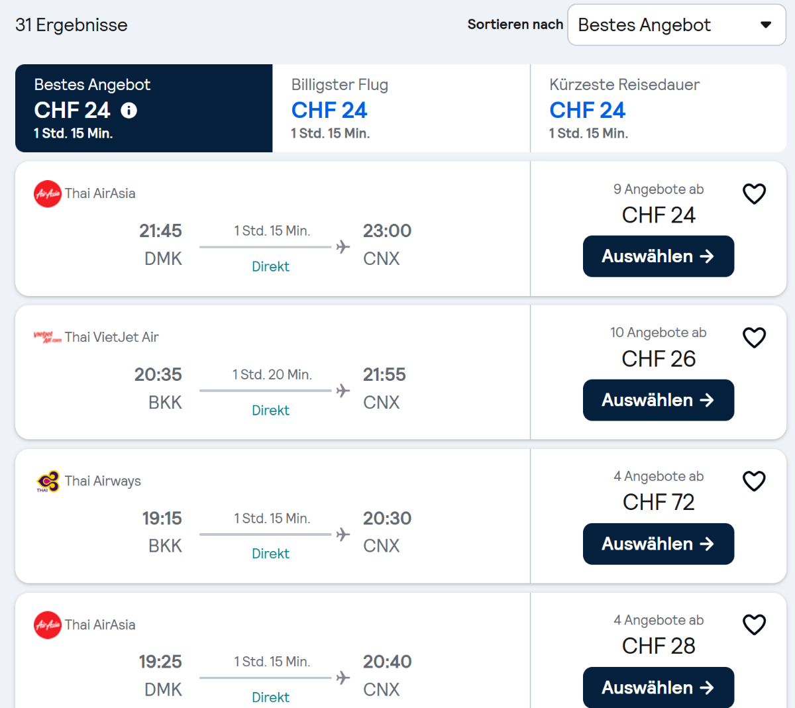Toggle heart on the Thai Airways flight
Image resolution: width=795 pixels, height=708 pixels.
754,481
